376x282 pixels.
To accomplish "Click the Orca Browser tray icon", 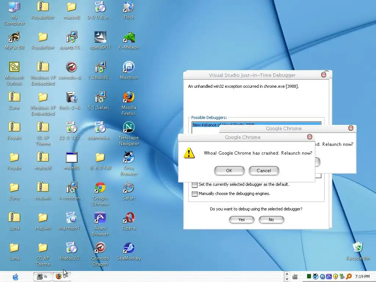I will tap(315, 276).
